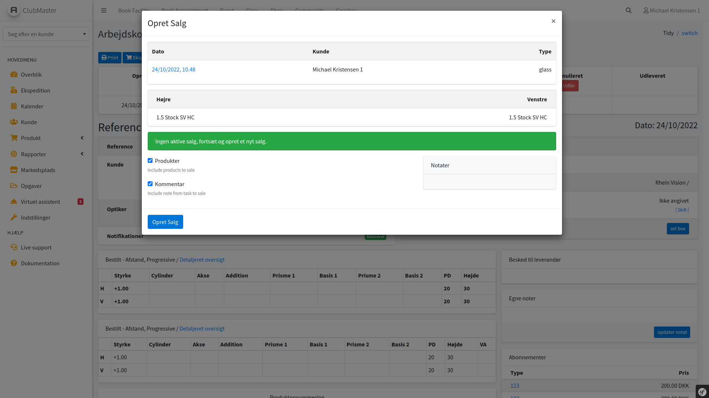Click inside the Notater text area
Image resolution: width=709 pixels, height=398 pixels.
[489, 182]
